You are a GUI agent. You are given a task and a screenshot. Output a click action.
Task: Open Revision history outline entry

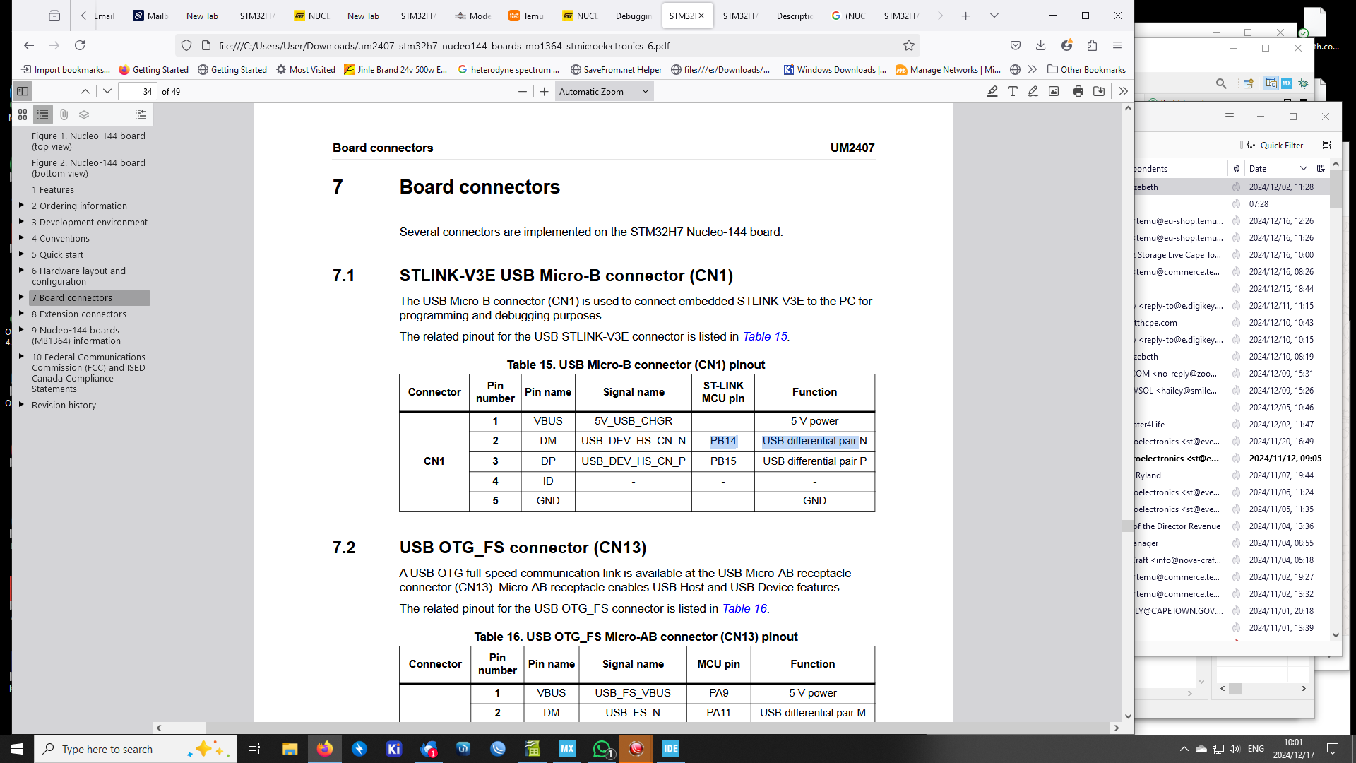point(64,405)
